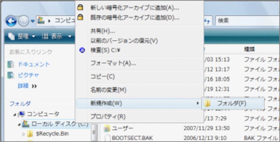Open the 表示 toolbar menu
The width and height of the screenshot is (280, 142).
click(57, 37)
